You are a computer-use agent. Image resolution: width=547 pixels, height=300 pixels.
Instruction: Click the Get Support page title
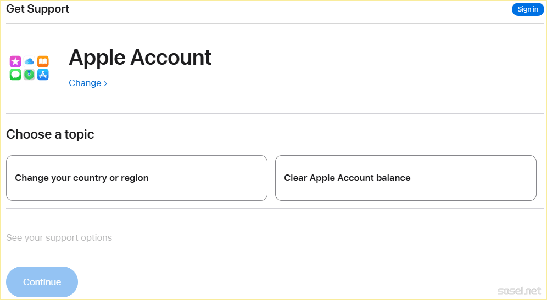(38, 9)
